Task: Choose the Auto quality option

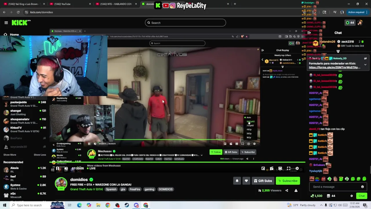Action: (248, 118)
